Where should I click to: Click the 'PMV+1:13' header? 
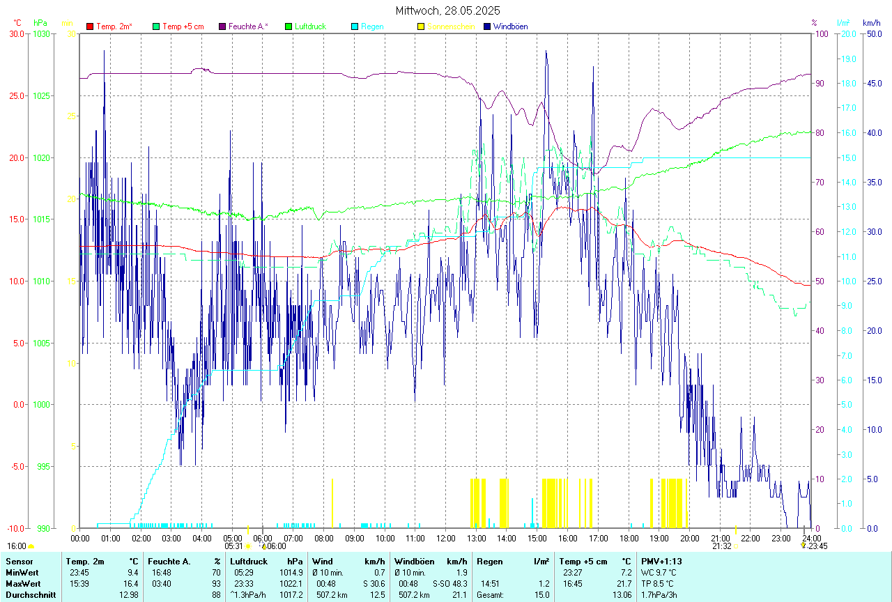[661, 561]
